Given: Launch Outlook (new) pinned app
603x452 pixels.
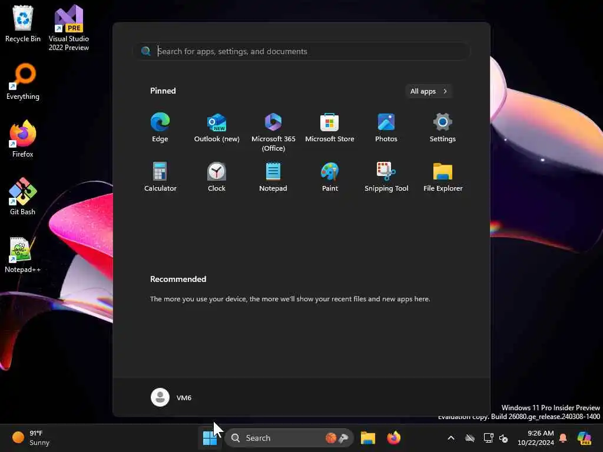Looking at the screenshot, I should (217, 128).
